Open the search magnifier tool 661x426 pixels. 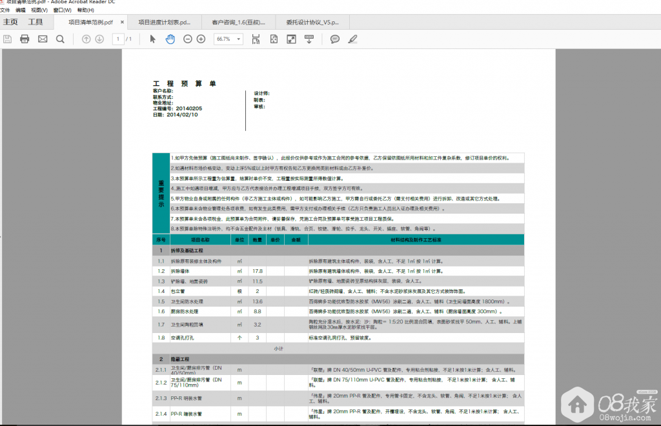pos(60,39)
